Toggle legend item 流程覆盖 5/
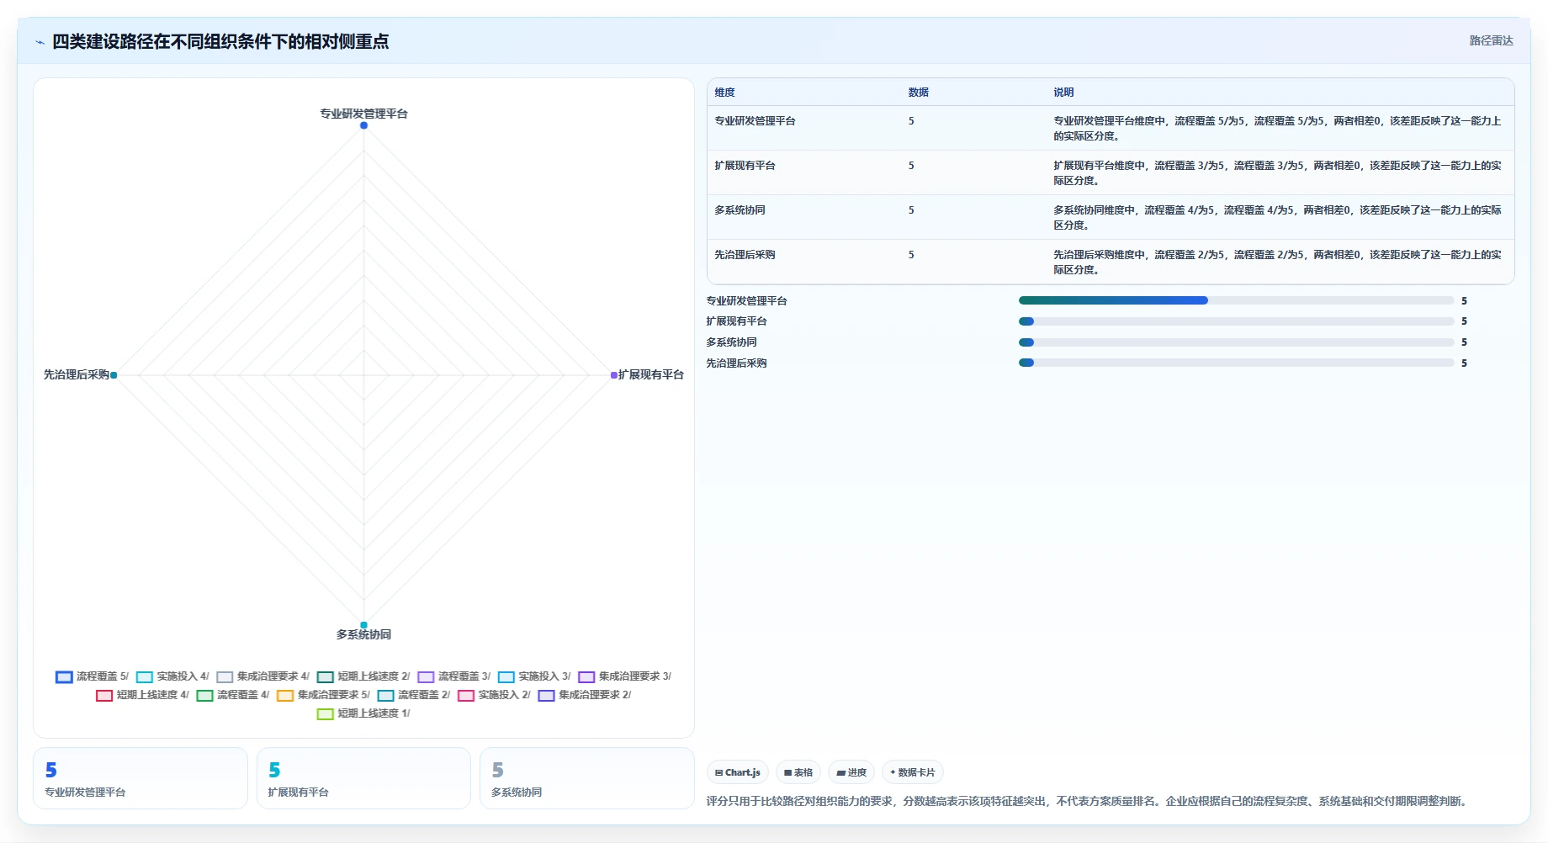Viewport: 1548px width, 843px height. tap(92, 676)
